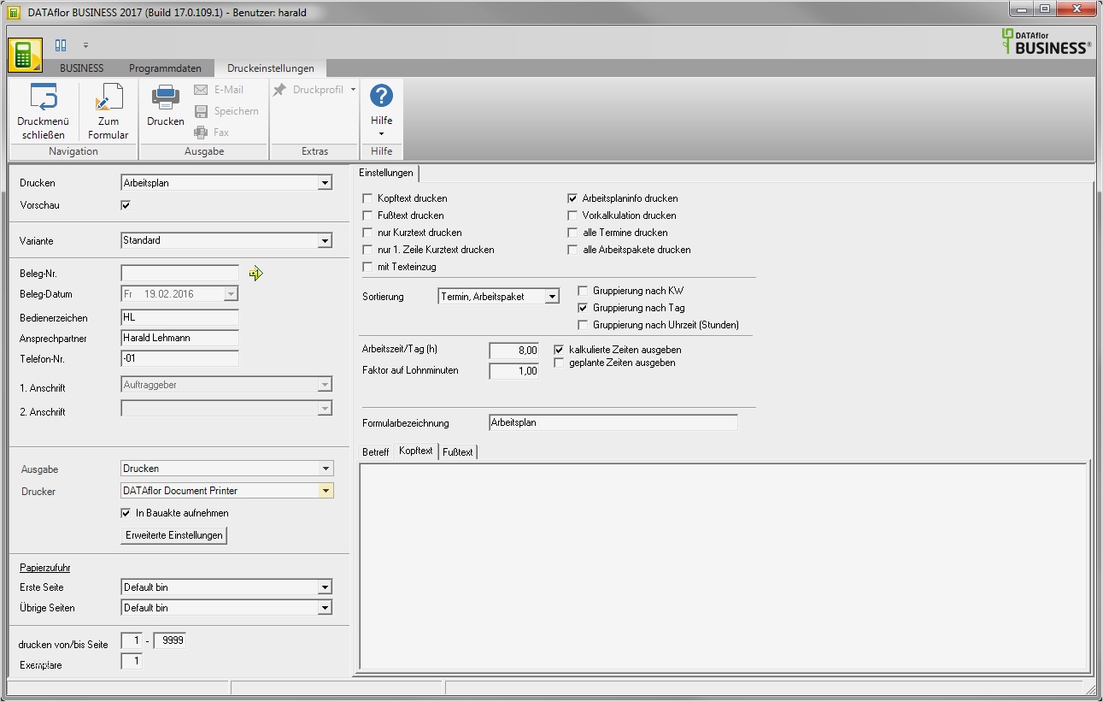Enable Gruppierung nach KW checkbox
The image size is (1103, 702).
[x=584, y=291]
